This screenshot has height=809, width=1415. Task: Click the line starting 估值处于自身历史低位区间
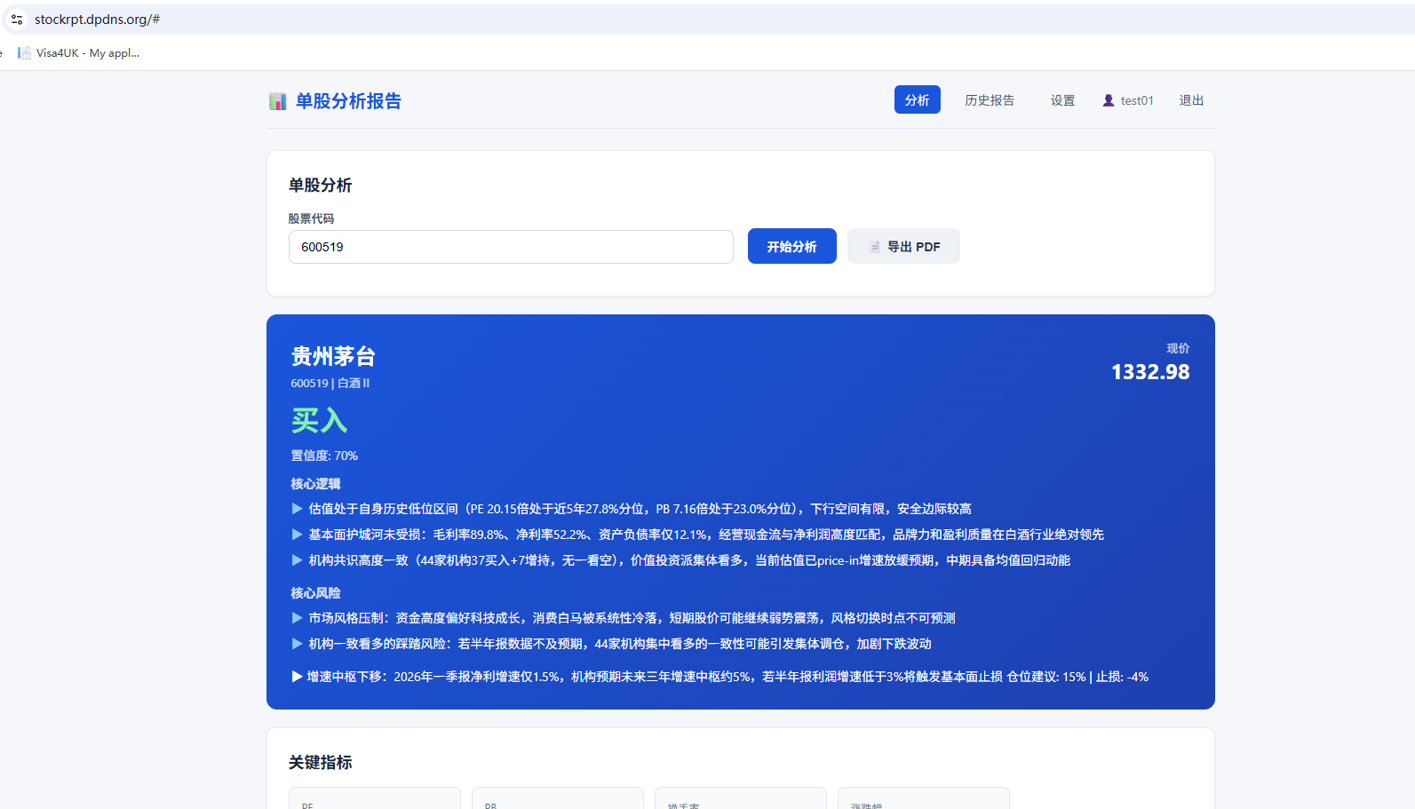632,509
